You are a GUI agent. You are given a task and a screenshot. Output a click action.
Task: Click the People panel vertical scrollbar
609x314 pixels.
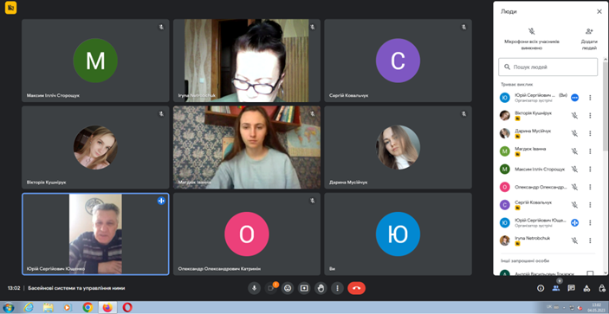coord(606,105)
